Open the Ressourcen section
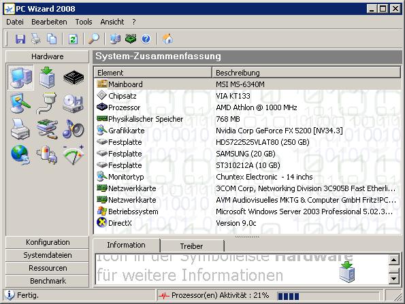Image resolution: width=405 pixels, height=304 pixels. click(47, 268)
